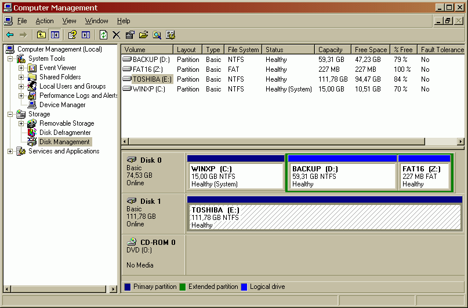Click the Open folder toolbar icon

pos(143,35)
